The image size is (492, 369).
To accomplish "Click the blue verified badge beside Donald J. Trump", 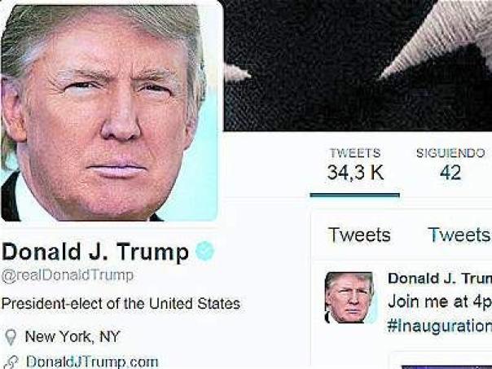I will coord(205,251).
